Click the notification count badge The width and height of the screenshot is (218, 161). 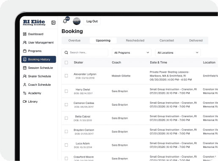(68, 19)
